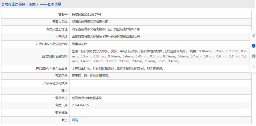Viewport: 256px width, 126px height.
Task: Click the 备案号 label cell
Action: pyautogui.click(x=35, y=15)
